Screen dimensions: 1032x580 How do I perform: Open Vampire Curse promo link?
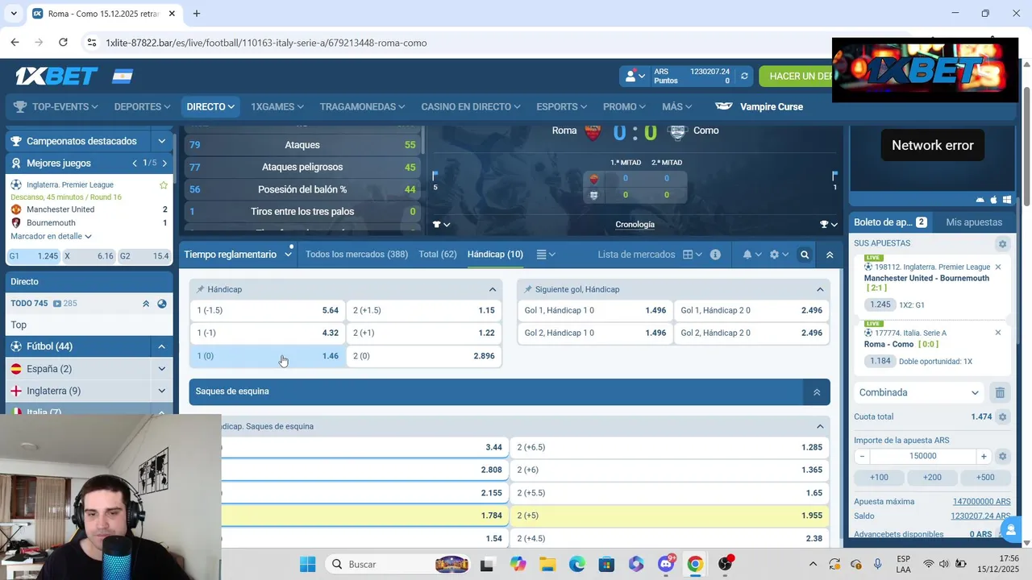click(759, 106)
